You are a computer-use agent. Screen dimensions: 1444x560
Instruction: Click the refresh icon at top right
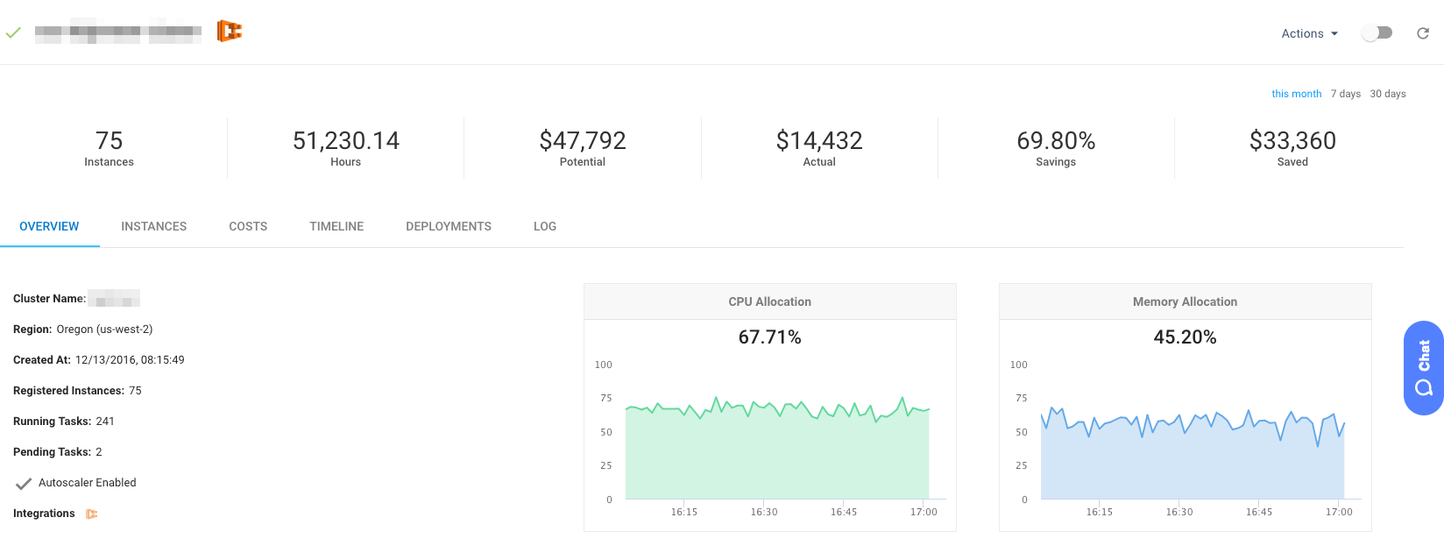(1423, 33)
